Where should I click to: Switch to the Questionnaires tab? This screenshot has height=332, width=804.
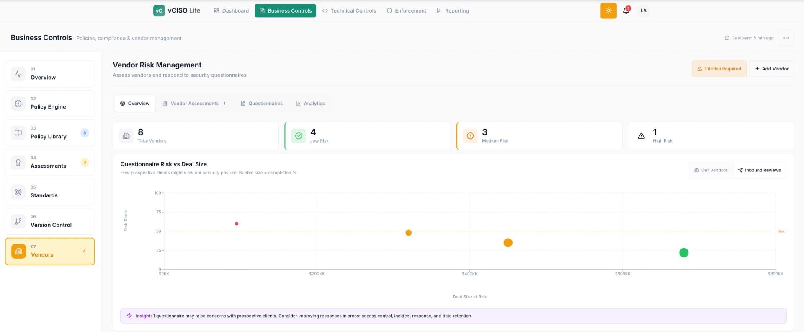(x=262, y=104)
